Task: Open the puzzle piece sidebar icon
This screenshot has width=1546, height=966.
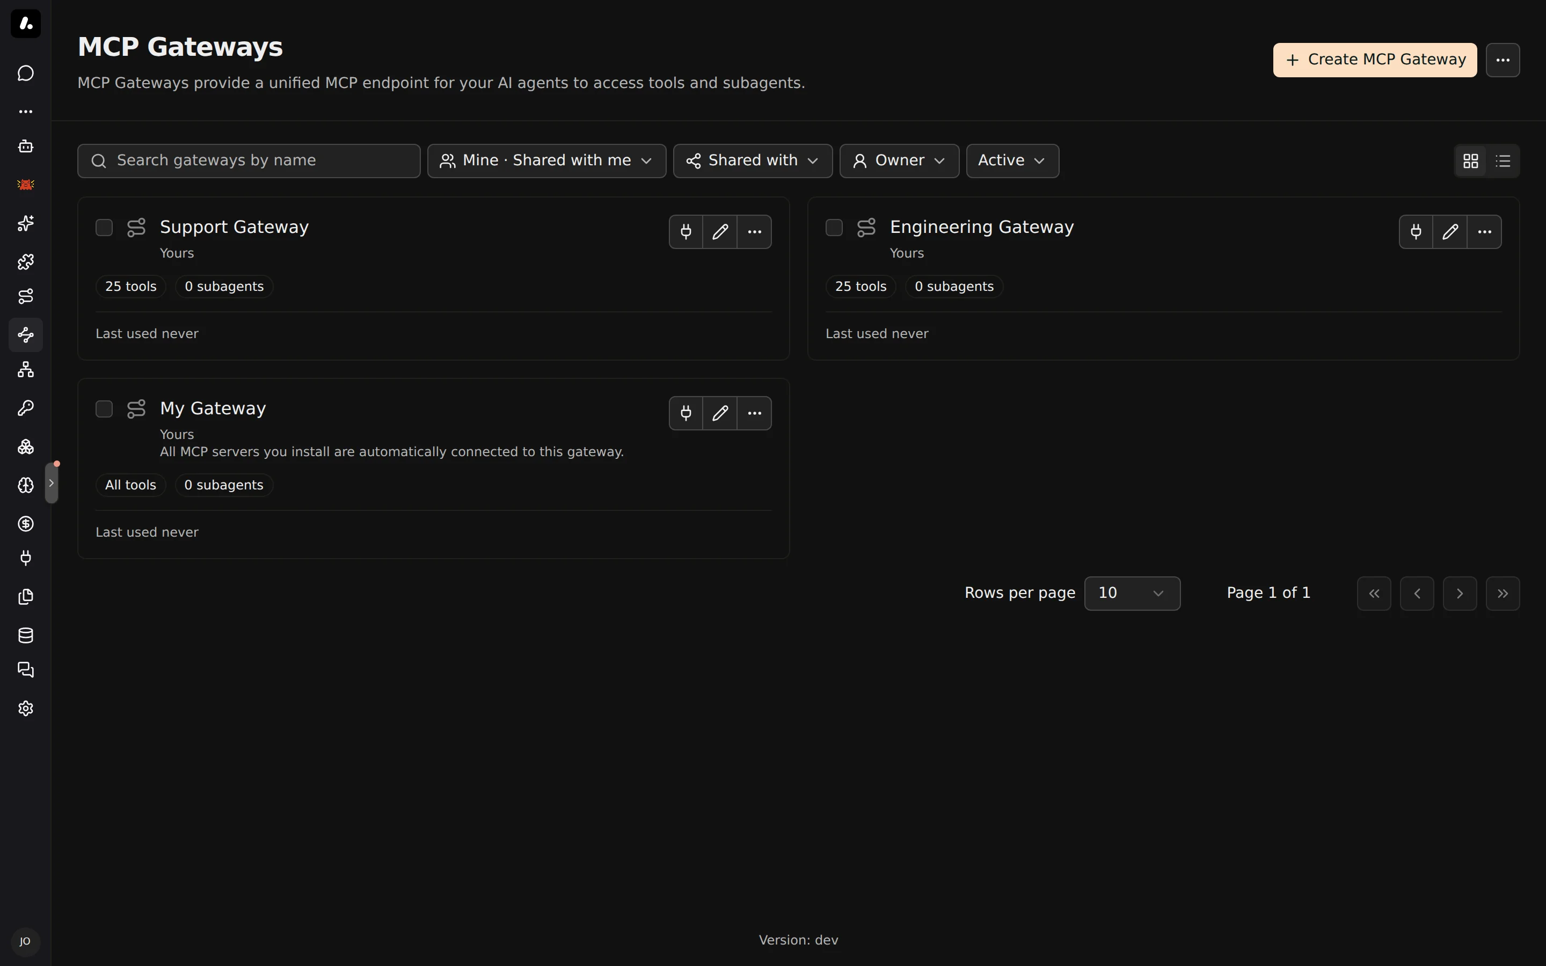Action: (26, 261)
